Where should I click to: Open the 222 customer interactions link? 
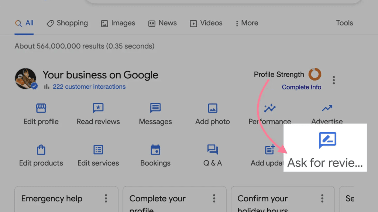89,87
